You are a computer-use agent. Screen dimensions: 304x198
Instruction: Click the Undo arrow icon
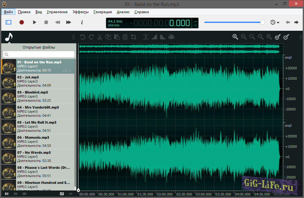(x=83, y=37)
